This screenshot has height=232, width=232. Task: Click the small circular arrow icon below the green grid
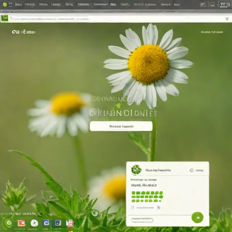pyautogui.click(x=159, y=207)
